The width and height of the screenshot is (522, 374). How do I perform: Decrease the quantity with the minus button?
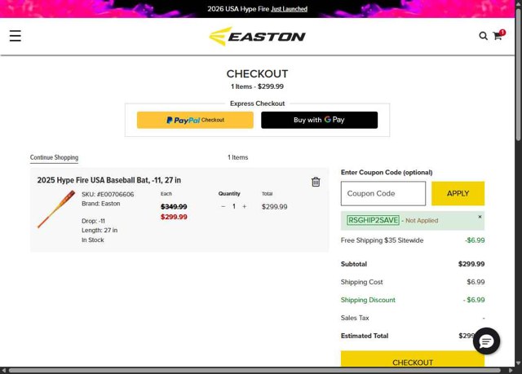pyautogui.click(x=223, y=206)
